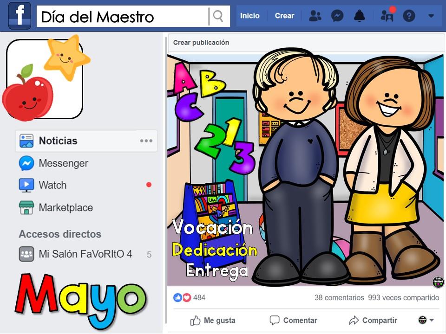Viewport: 446px width, 334px height.
Task: View the 993 veces compartido link
Action: [404, 298]
